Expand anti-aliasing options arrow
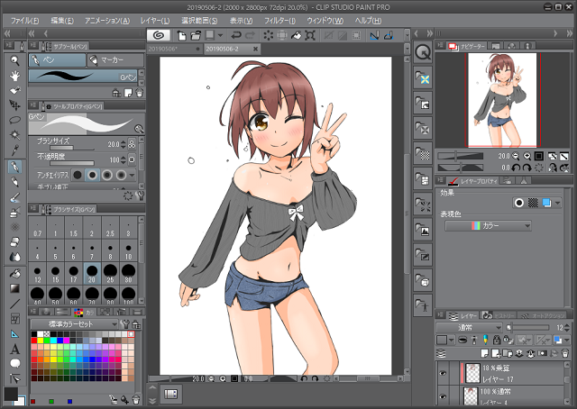The height and width of the screenshot is (409, 577). click(133, 175)
